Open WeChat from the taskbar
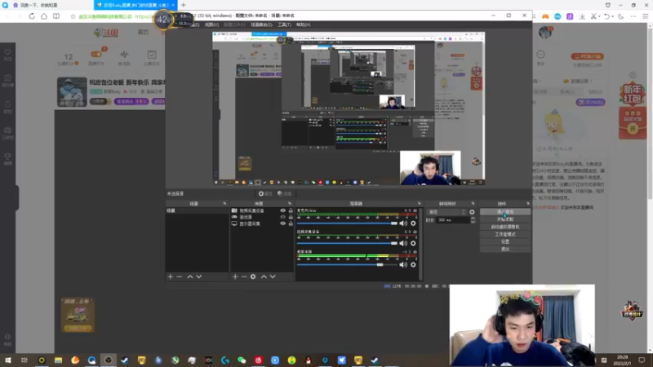The height and width of the screenshot is (367, 653). [x=242, y=360]
